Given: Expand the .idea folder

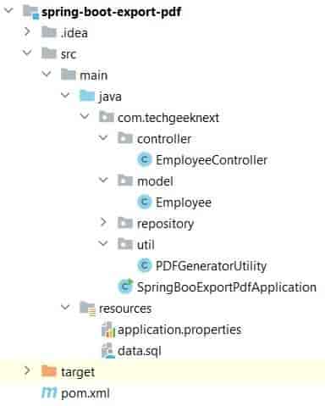Looking at the screenshot, I should pos(27,31).
